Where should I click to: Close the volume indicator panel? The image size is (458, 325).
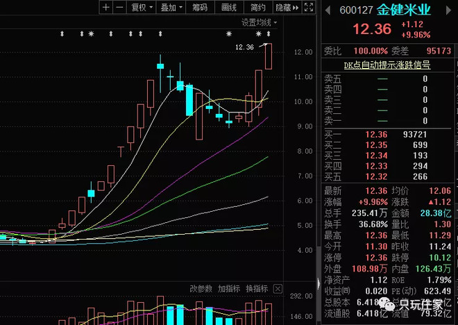click(278, 289)
